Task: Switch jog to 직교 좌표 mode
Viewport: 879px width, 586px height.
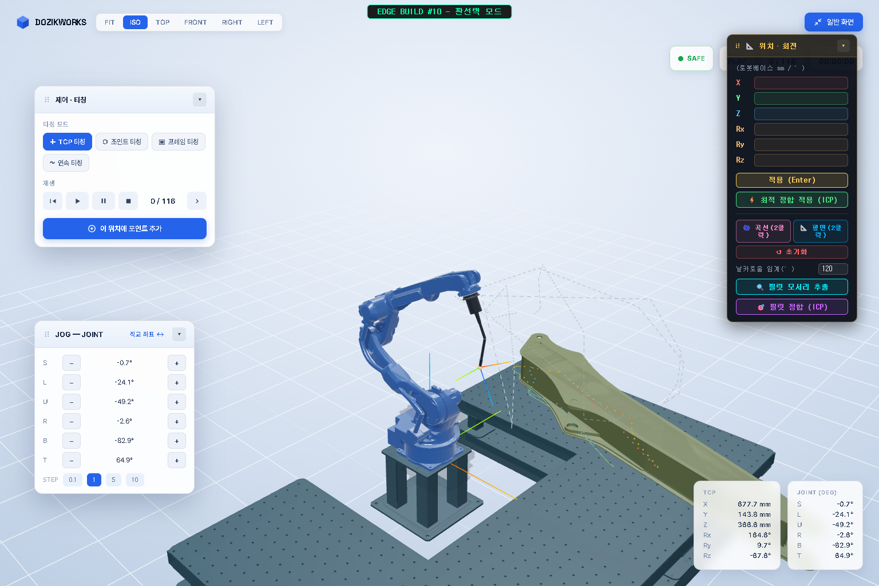Action: [x=146, y=334]
